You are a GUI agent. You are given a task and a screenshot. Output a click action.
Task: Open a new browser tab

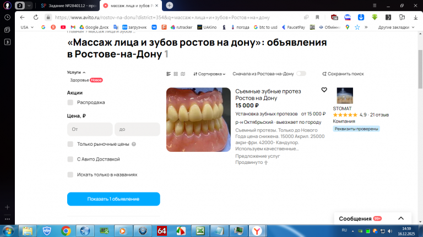point(170,5)
